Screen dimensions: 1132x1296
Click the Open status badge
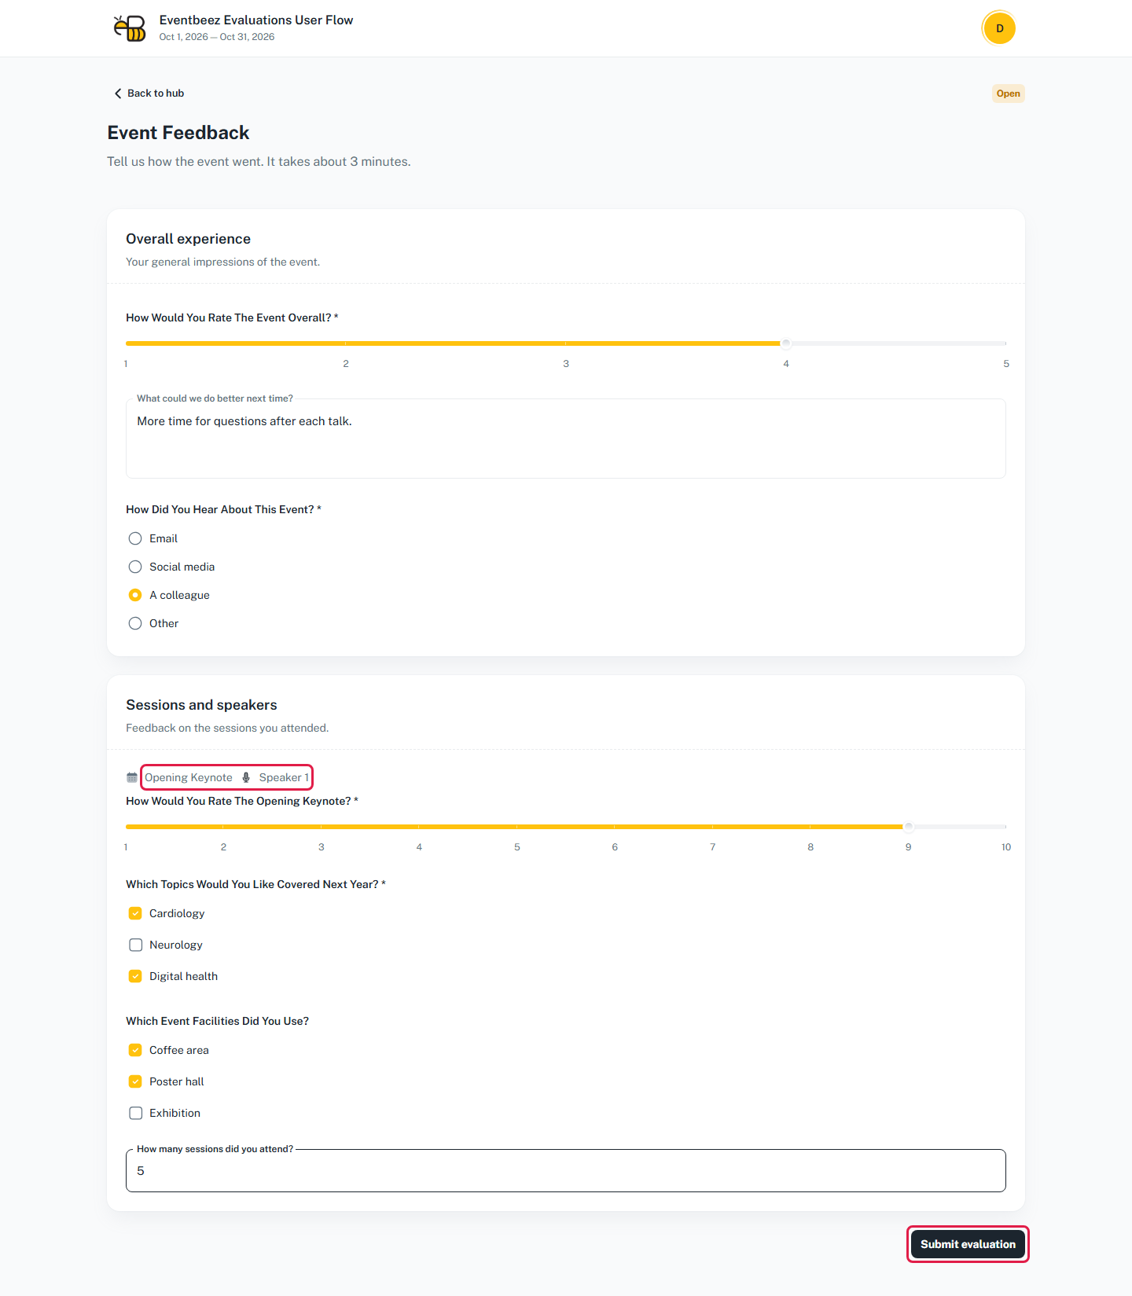[x=1008, y=94]
